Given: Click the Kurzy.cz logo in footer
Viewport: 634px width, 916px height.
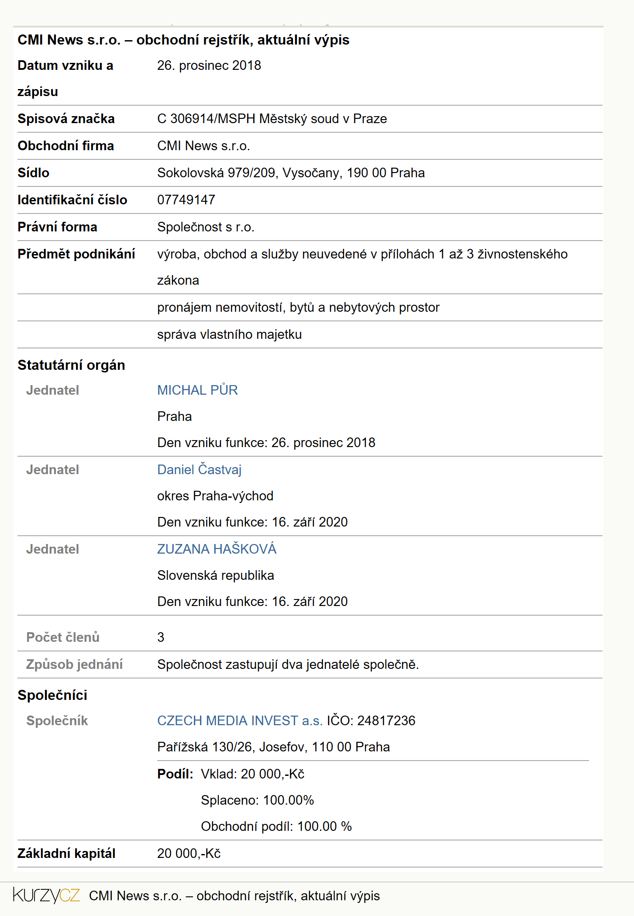Looking at the screenshot, I should [46, 895].
